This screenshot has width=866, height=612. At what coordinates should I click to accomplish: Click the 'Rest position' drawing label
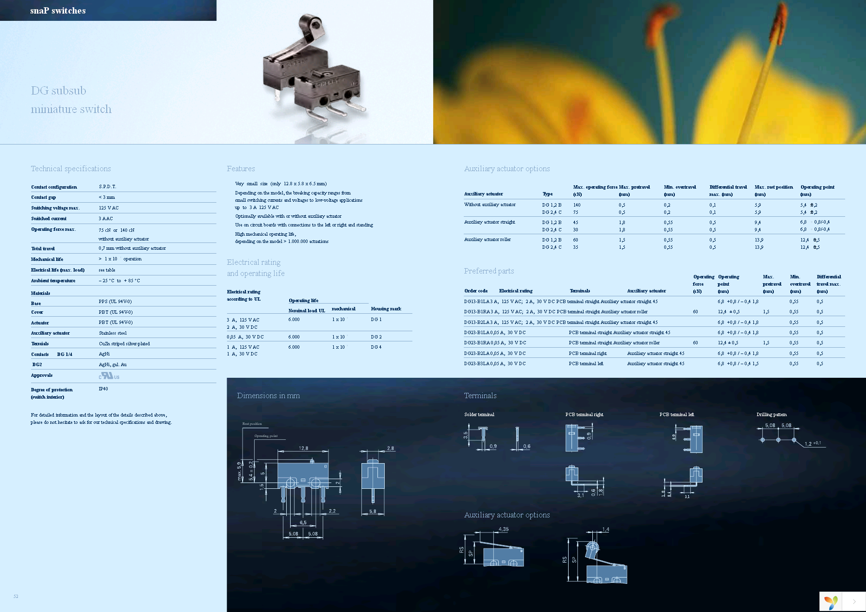pyautogui.click(x=252, y=424)
